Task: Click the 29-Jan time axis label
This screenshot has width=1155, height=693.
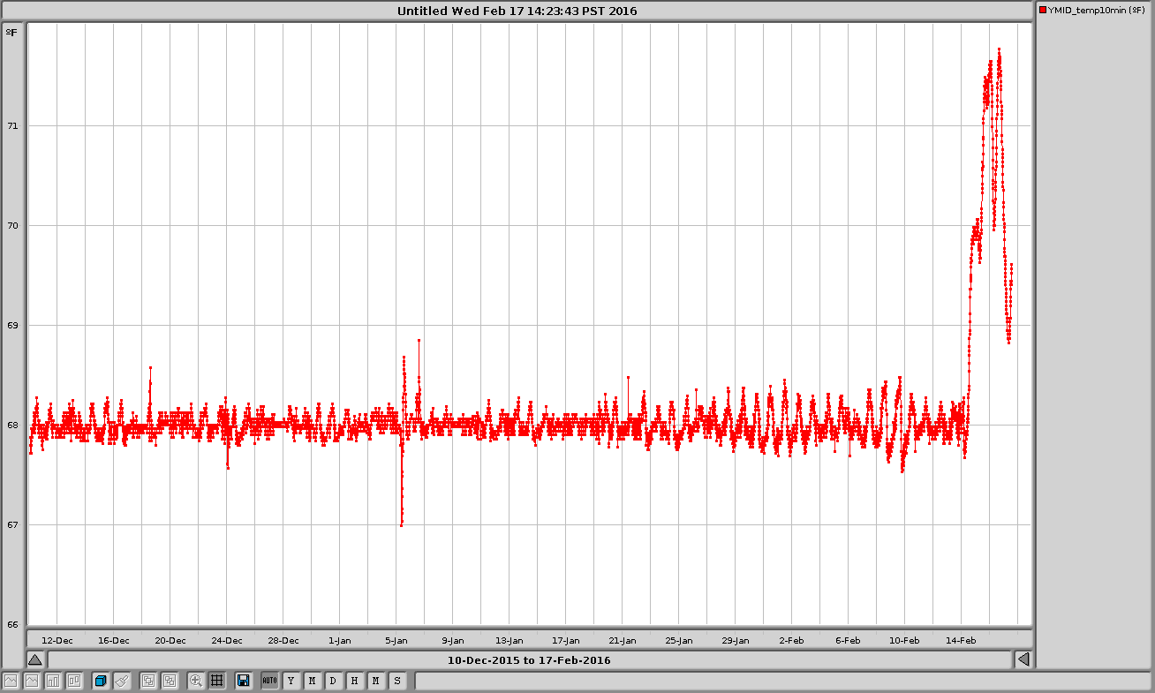Action: coord(736,640)
